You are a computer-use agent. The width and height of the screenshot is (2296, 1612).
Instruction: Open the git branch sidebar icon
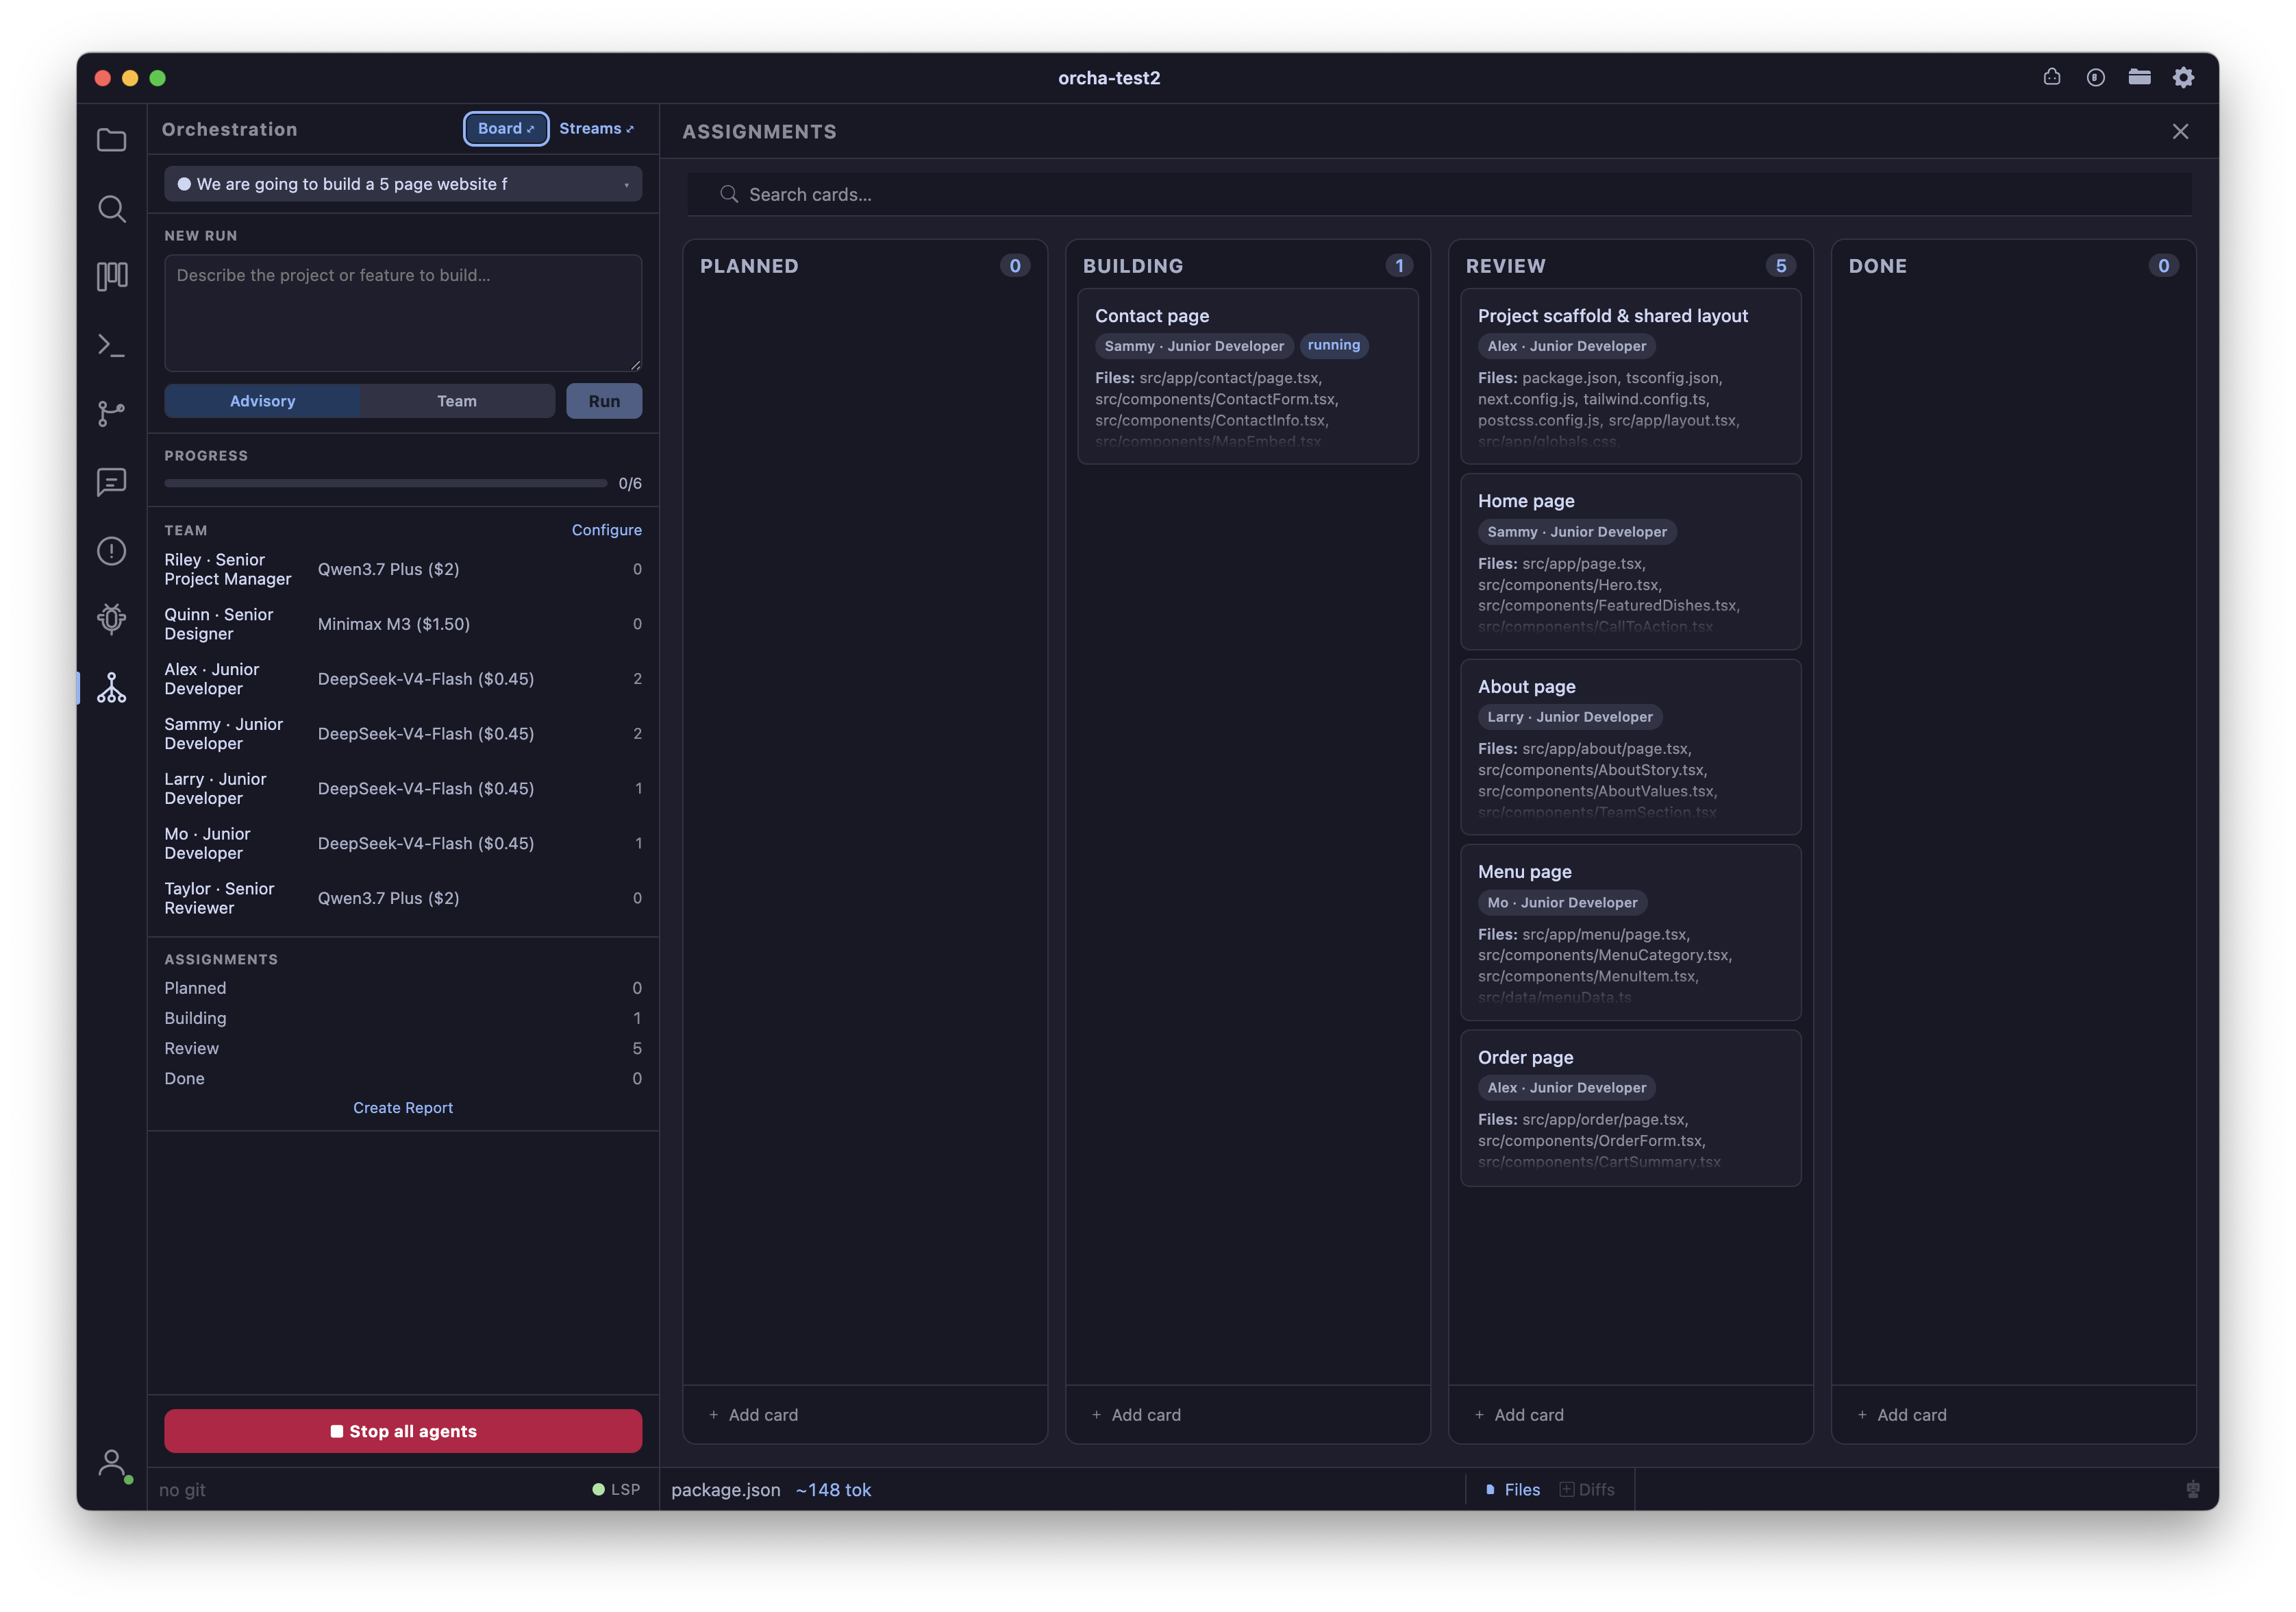click(111, 413)
